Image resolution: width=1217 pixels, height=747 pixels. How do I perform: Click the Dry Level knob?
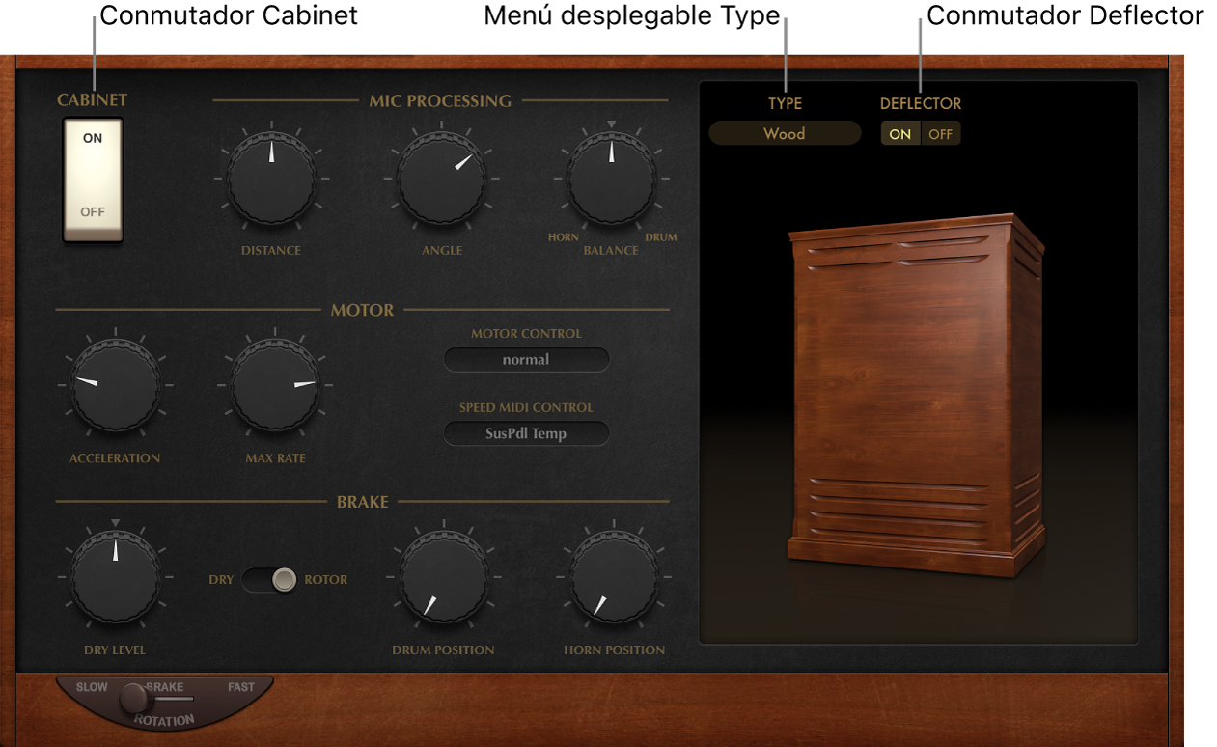(x=115, y=577)
